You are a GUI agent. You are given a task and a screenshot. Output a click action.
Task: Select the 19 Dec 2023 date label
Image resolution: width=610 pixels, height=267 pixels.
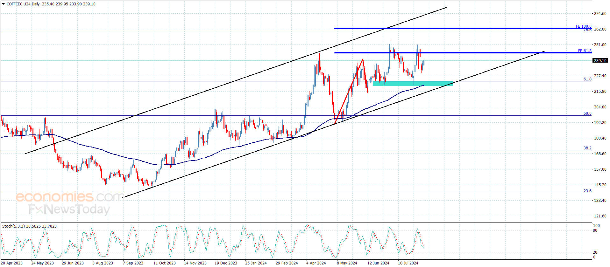tap(226, 263)
